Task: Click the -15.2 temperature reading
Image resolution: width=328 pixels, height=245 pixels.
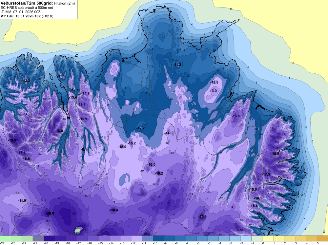Action: pyautogui.click(x=132, y=143)
